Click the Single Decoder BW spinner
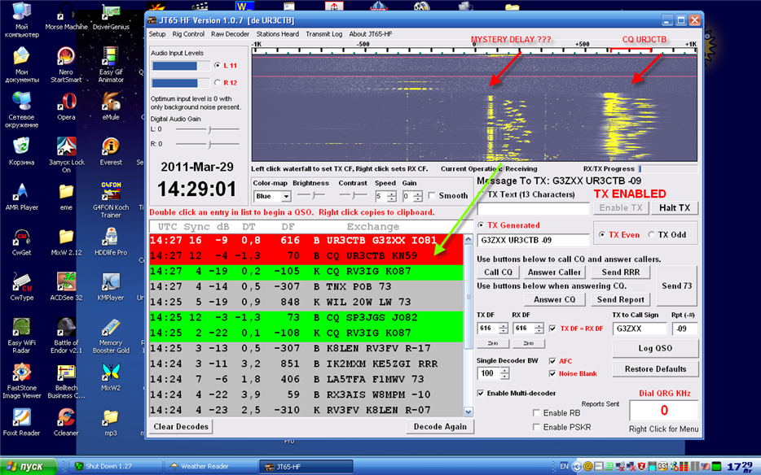Screen dimensions: 761x475 504,373
